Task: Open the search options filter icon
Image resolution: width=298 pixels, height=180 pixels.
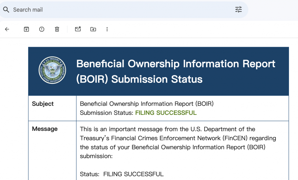Action: 239,10
